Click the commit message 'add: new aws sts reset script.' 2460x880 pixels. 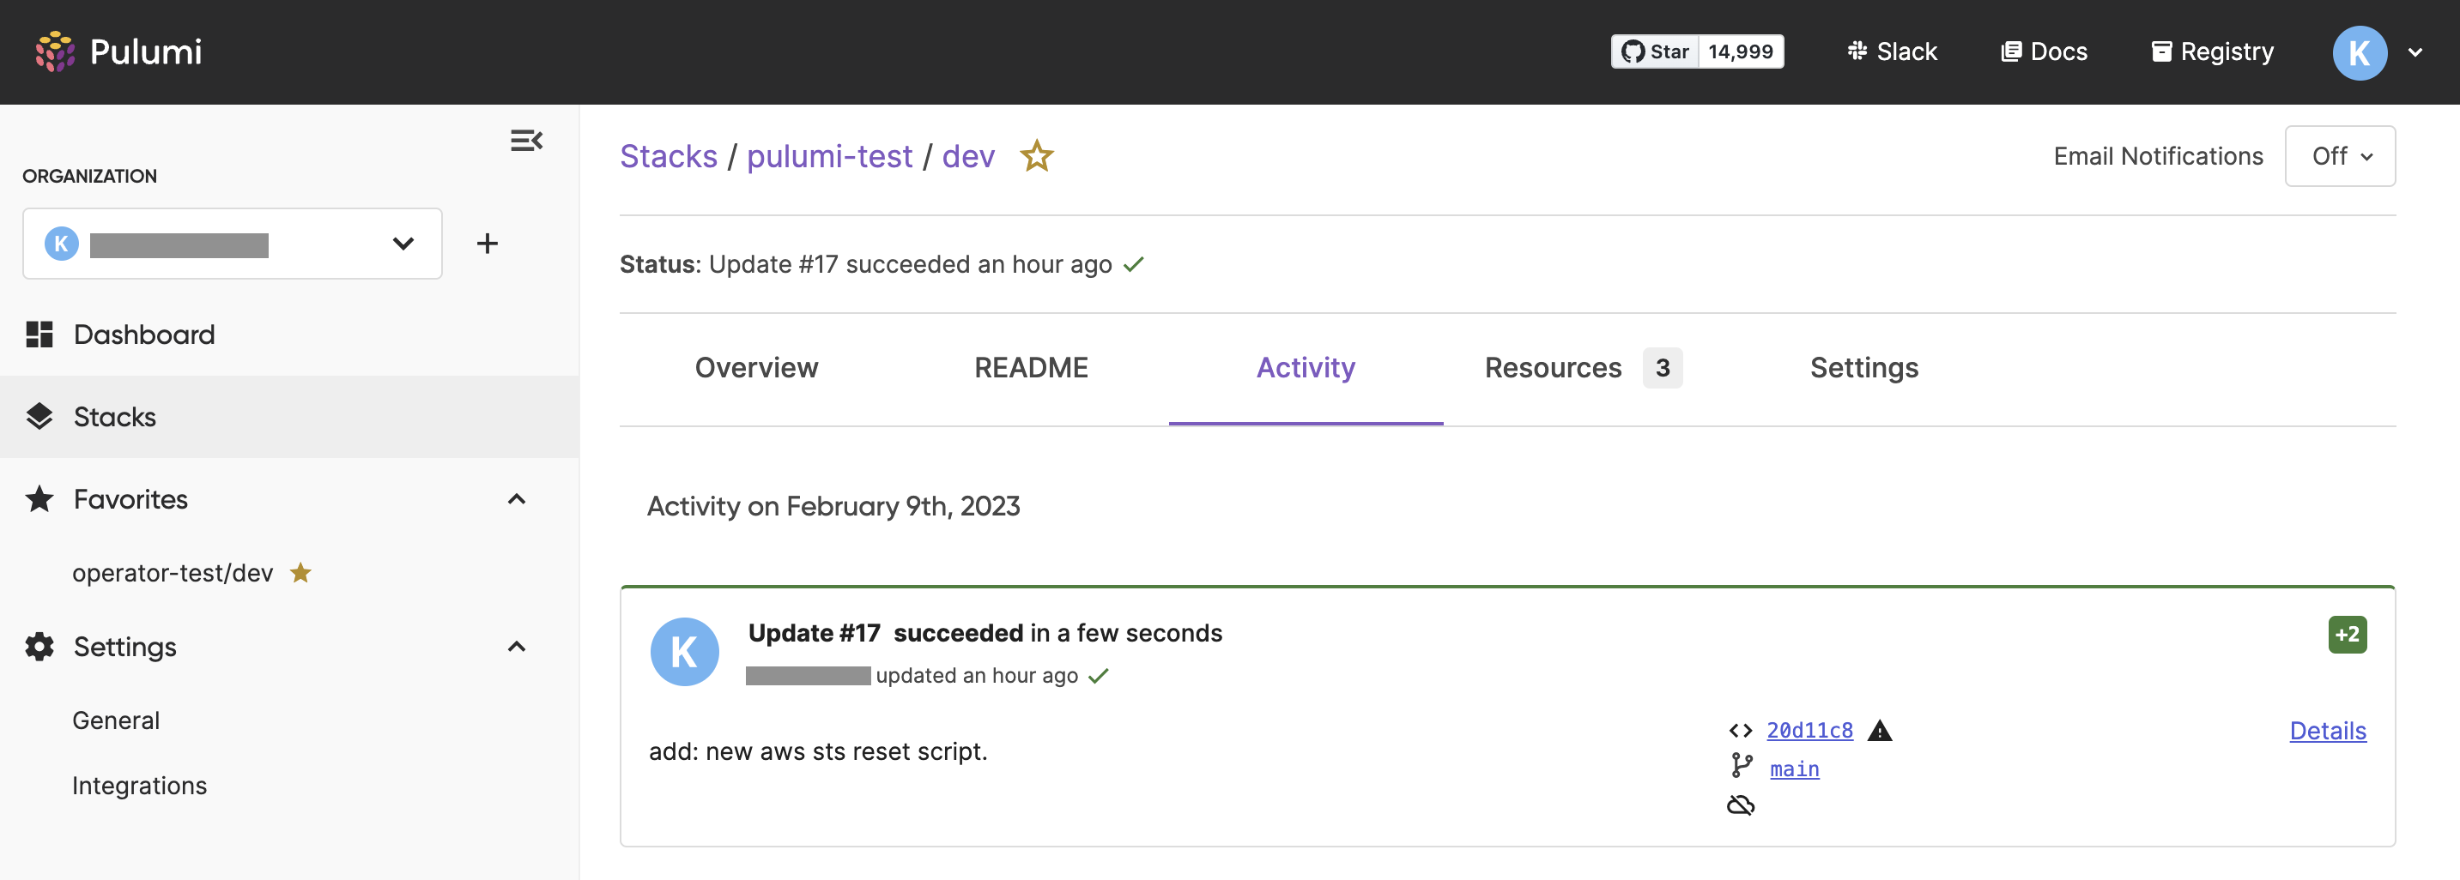pos(818,752)
